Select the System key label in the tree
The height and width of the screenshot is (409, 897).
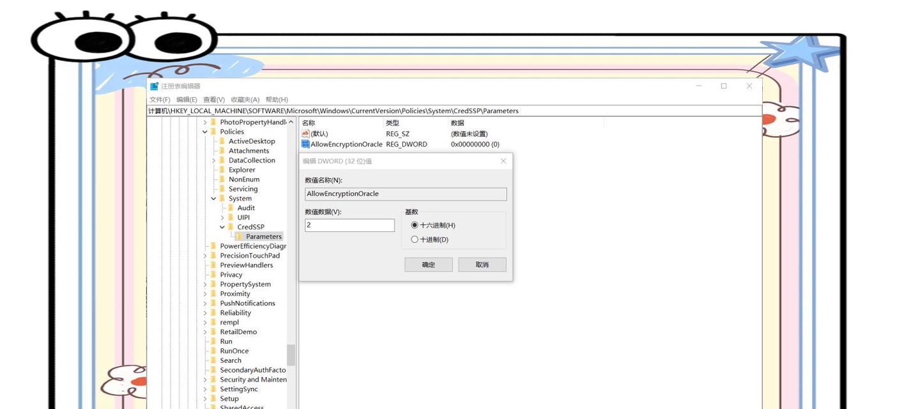(240, 199)
